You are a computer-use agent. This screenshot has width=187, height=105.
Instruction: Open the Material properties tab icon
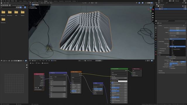156,52
